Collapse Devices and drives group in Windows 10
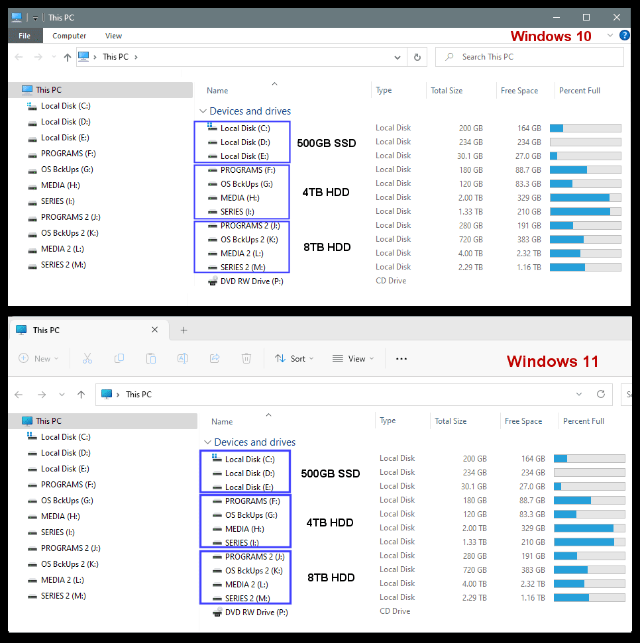This screenshot has height=643, width=640. pyautogui.click(x=203, y=111)
